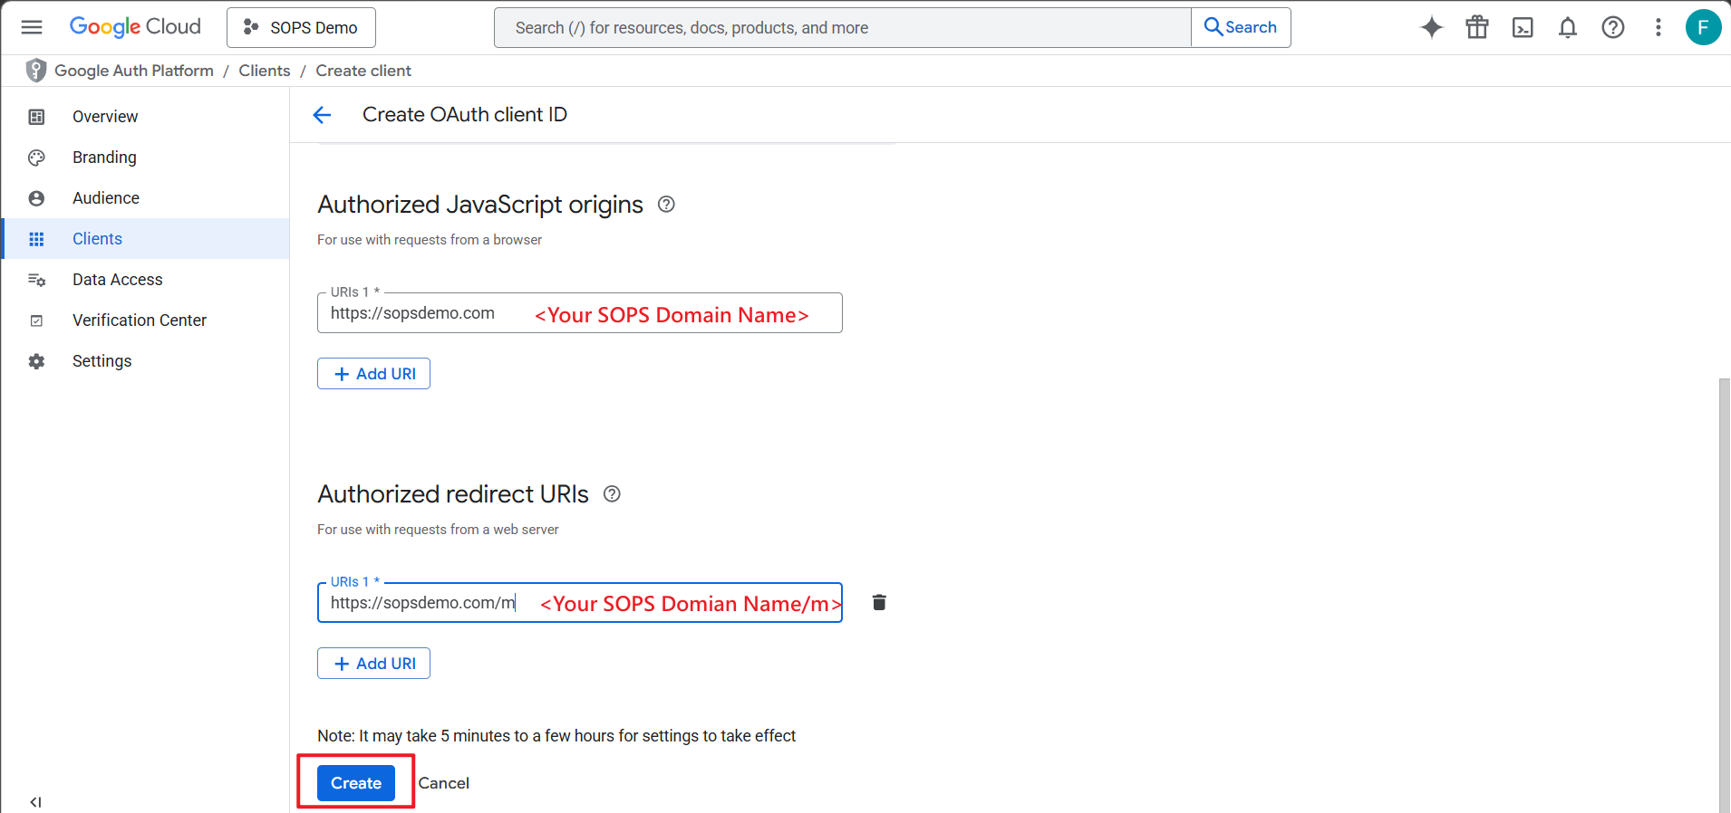Open the three-dot settings and utilities menu
Viewport: 1731px width, 813px height.
pyautogui.click(x=1658, y=27)
